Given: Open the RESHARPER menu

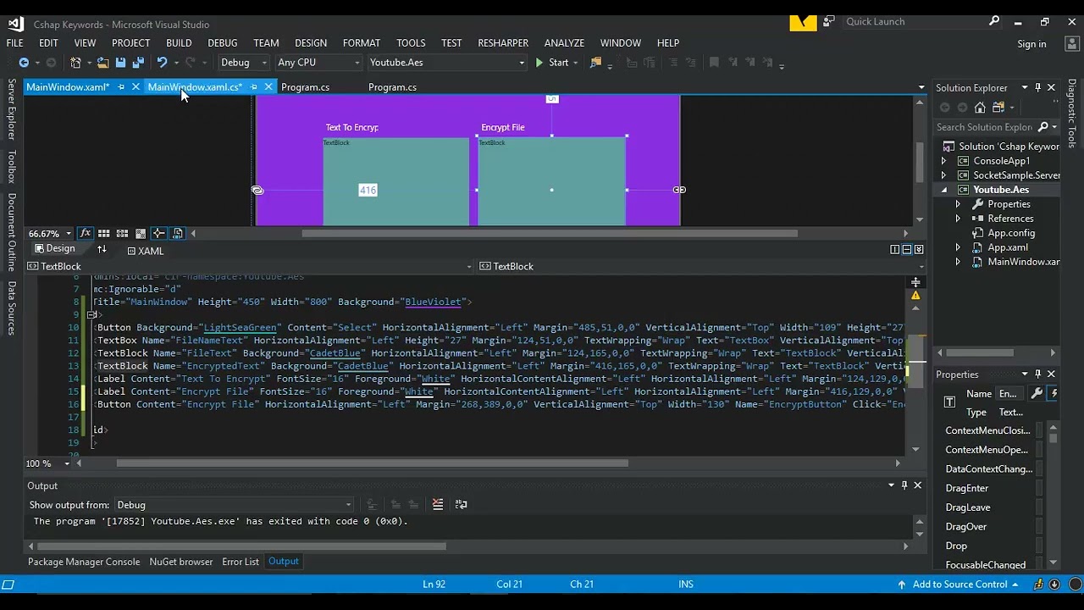Looking at the screenshot, I should pyautogui.click(x=503, y=43).
